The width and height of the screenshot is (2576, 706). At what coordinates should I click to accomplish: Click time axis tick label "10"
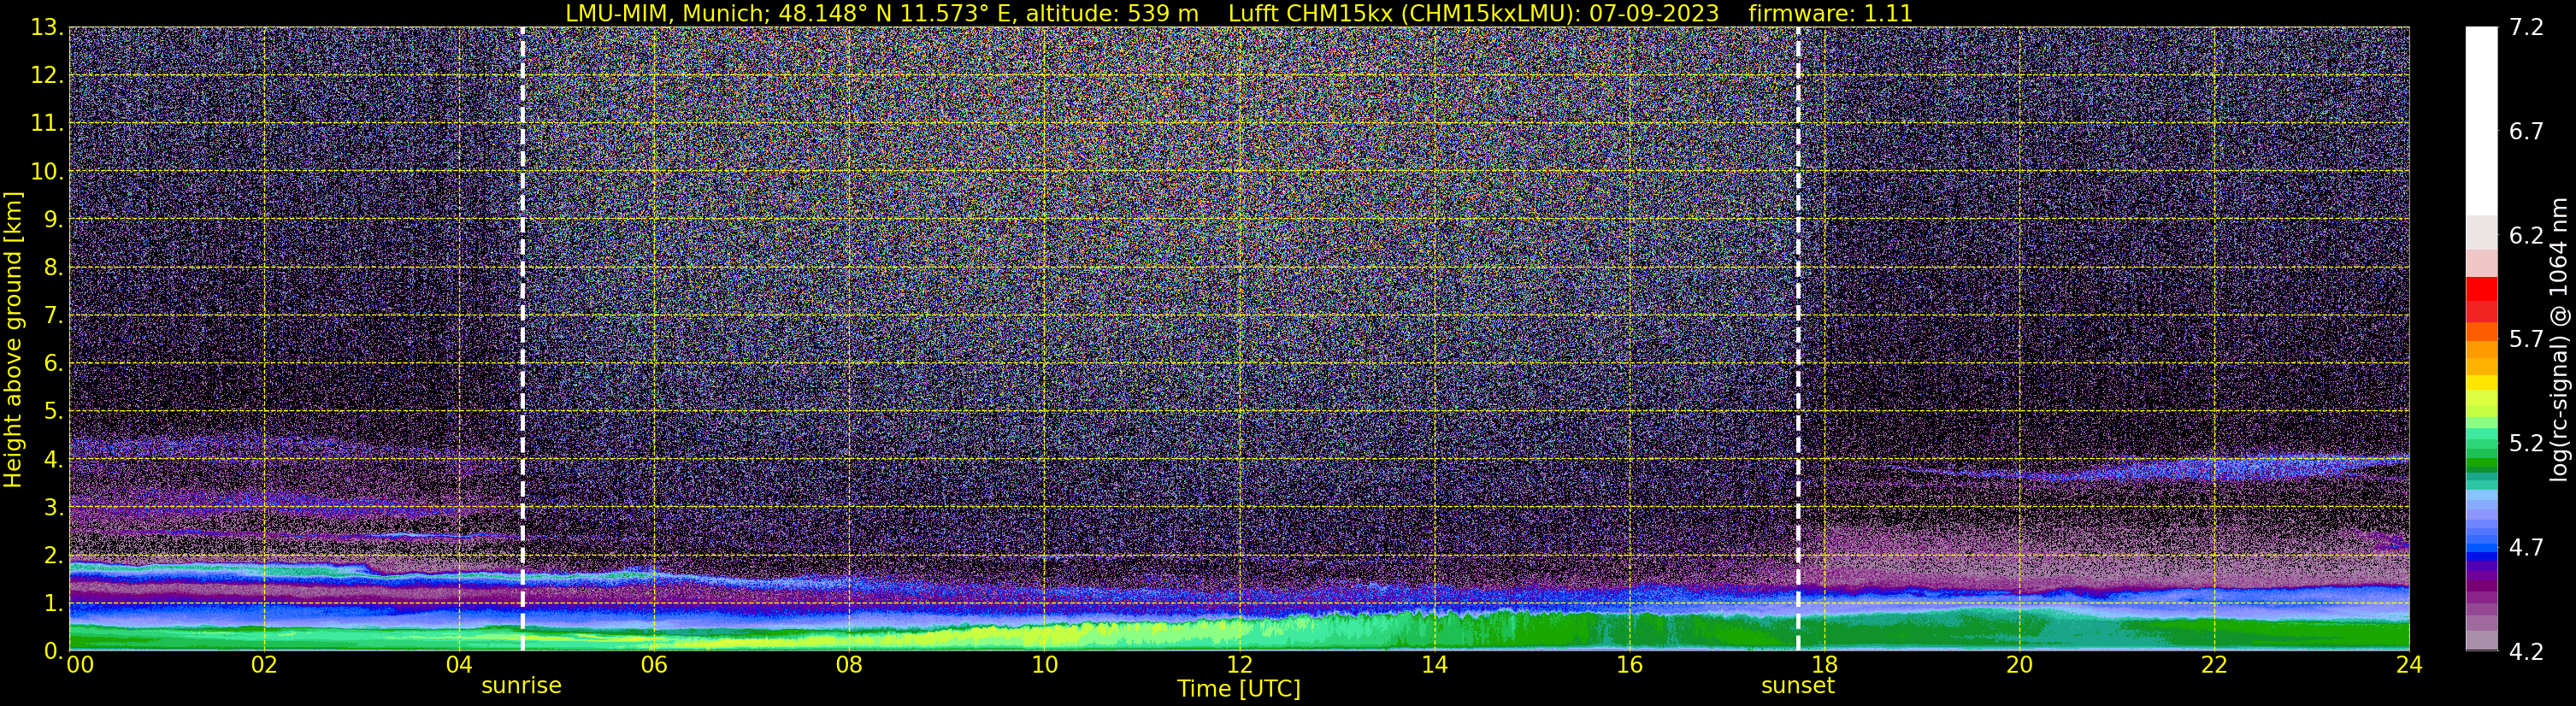point(1044,666)
